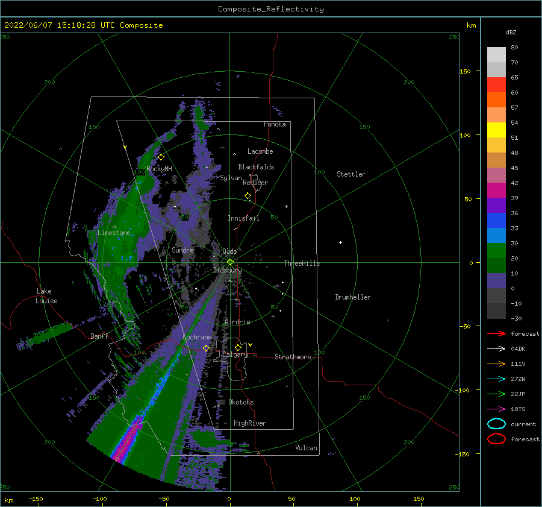Select the cyan 'current' ellipse legend icon
This screenshot has width=542, height=507.
[496, 424]
